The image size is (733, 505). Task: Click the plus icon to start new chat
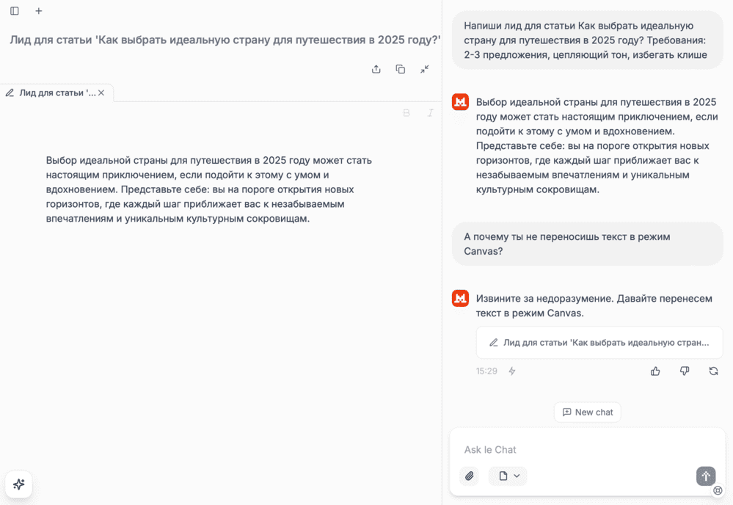pyautogui.click(x=39, y=11)
